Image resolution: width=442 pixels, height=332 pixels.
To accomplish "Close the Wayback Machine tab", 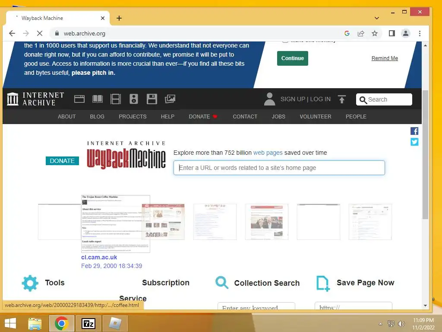I will click(x=103, y=18).
